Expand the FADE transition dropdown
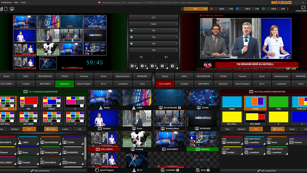Screen dimensions: 307x173 (176, 24)
